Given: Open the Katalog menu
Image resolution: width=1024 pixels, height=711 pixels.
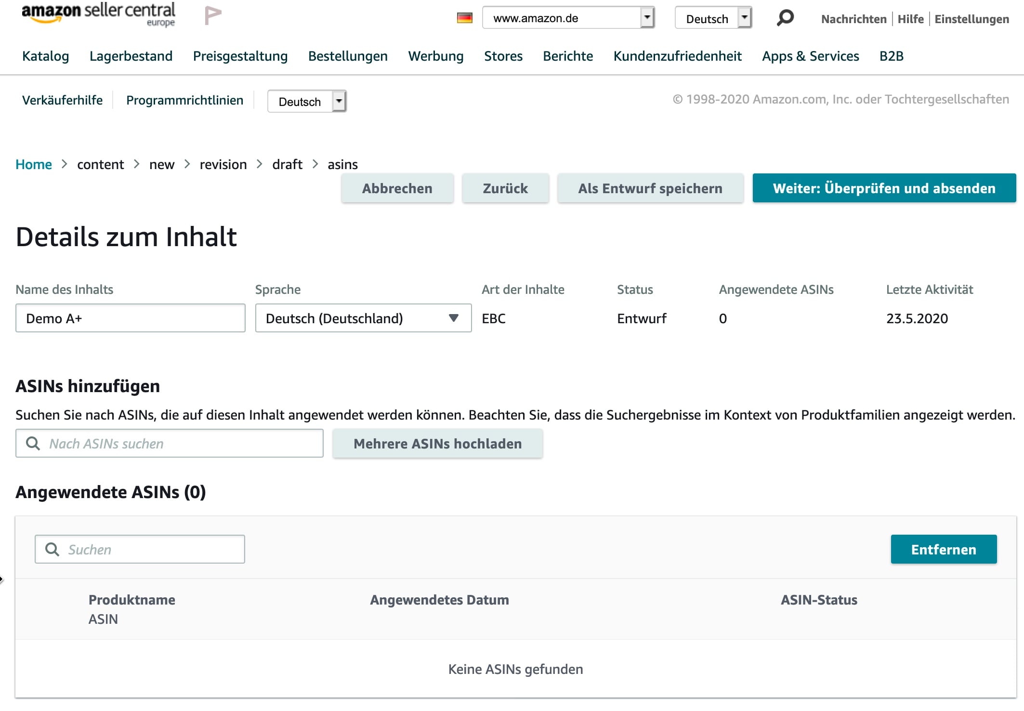Looking at the screenshot, I should point(46,56).
